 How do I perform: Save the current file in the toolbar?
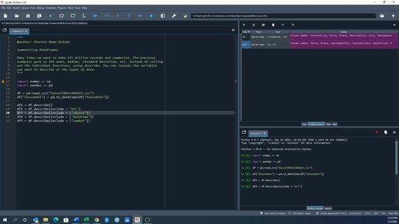tap(27, 16)
